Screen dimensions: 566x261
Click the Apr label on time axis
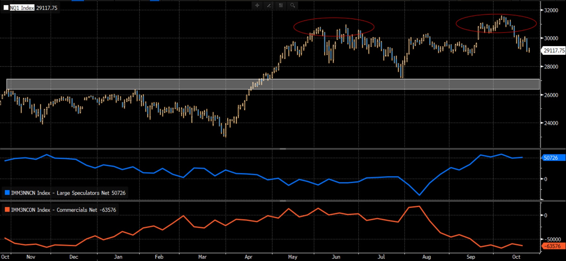(248, 257)
